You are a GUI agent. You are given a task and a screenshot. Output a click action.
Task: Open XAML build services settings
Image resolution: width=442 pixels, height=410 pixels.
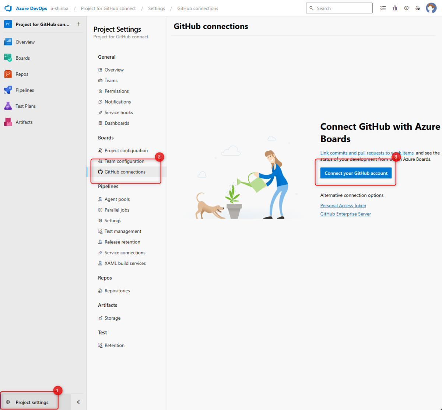coord(125,263)
